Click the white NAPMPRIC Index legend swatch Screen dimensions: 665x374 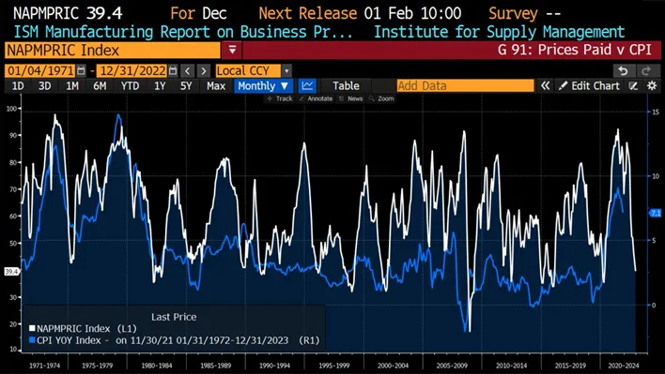click(32, 328)
